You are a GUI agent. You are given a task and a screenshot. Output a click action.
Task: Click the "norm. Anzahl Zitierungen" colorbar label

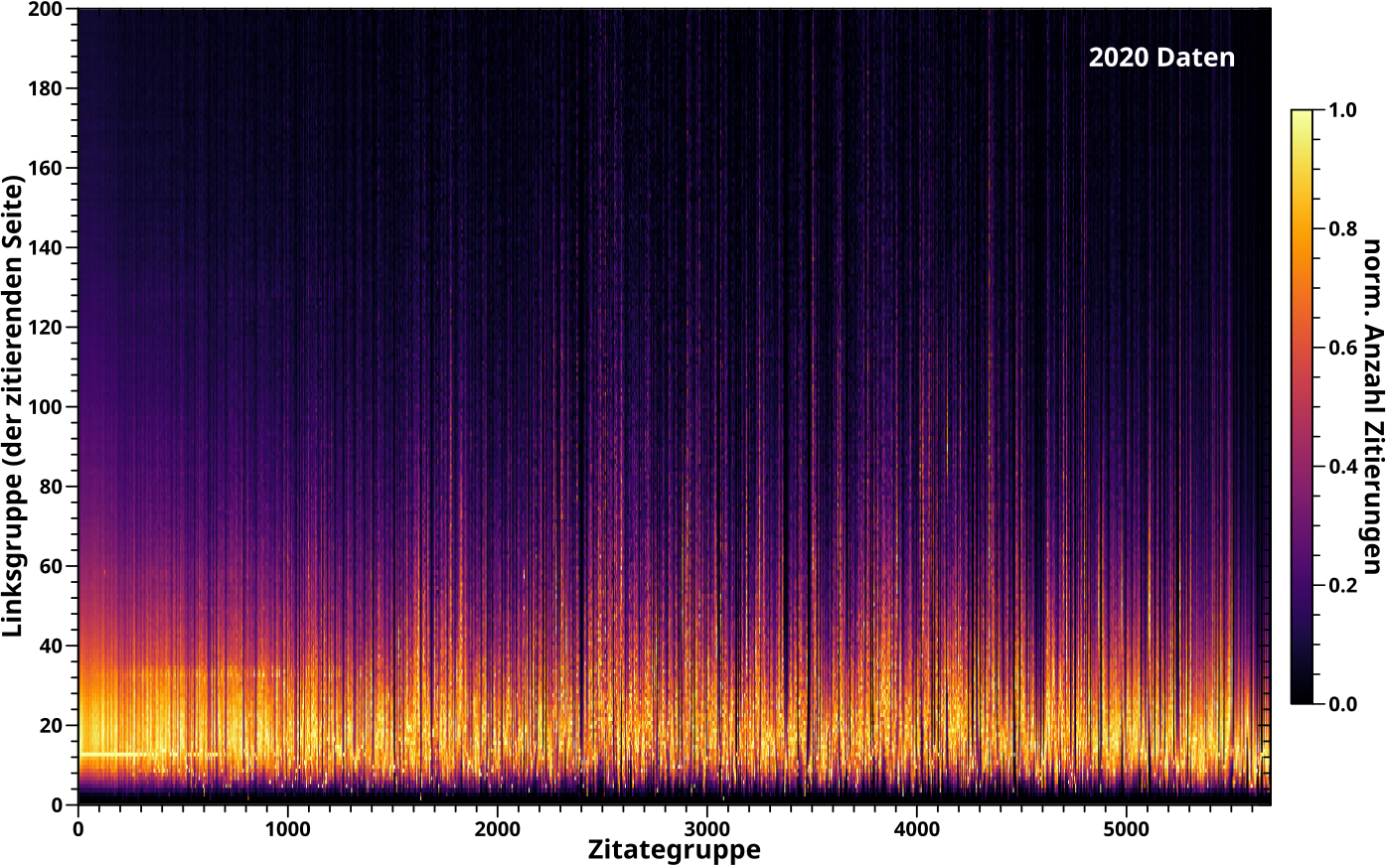(1371, 407)
